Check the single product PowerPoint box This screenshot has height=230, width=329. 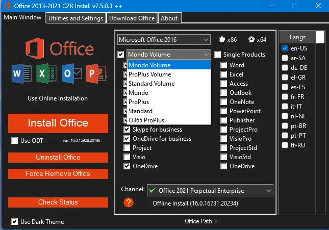(224, 111)
